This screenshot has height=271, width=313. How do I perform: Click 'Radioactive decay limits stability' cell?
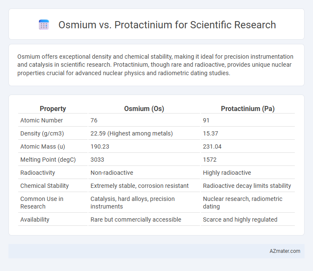[247, 186]
